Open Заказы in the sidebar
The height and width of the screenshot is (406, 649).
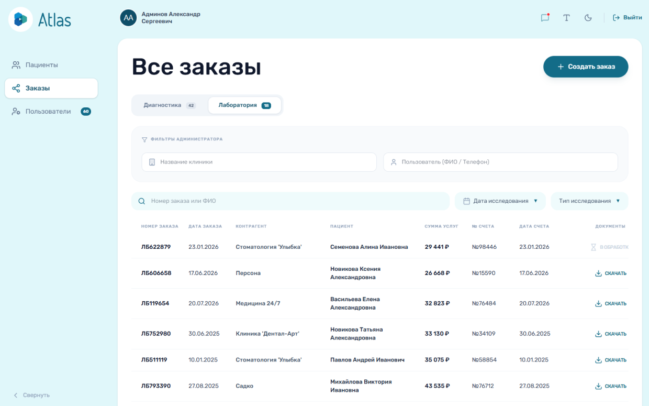(51, 88)
